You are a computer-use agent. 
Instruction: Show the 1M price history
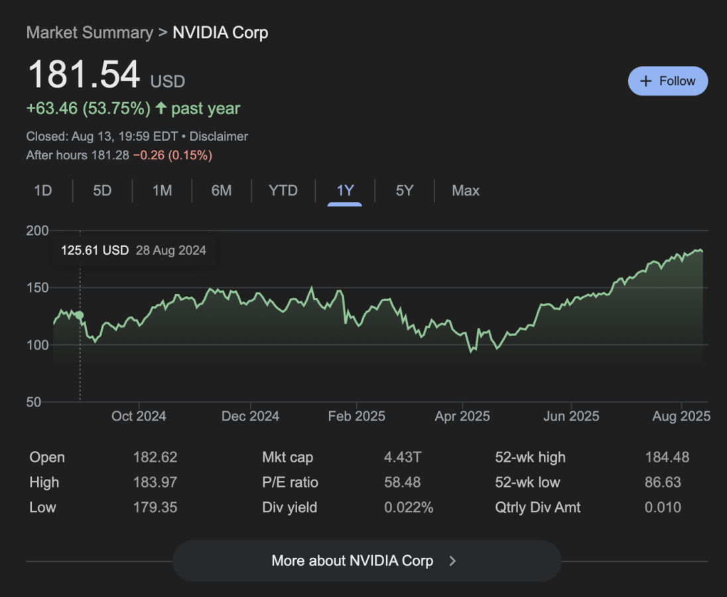pos(162,191)
